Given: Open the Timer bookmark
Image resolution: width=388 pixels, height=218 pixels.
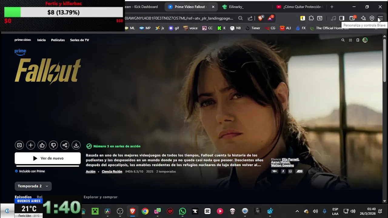Looking at the screenshot, I should tap(253, 28).
